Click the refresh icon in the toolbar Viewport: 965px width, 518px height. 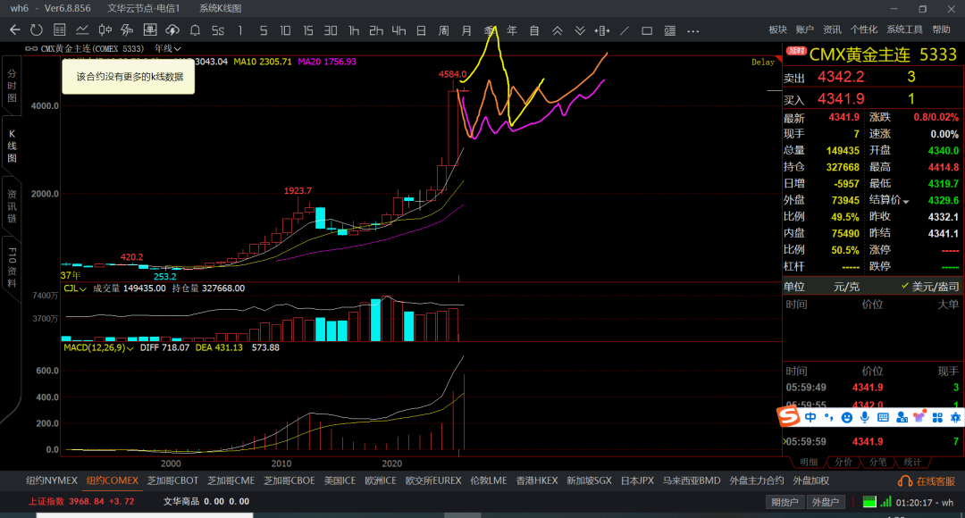[37, 30]
